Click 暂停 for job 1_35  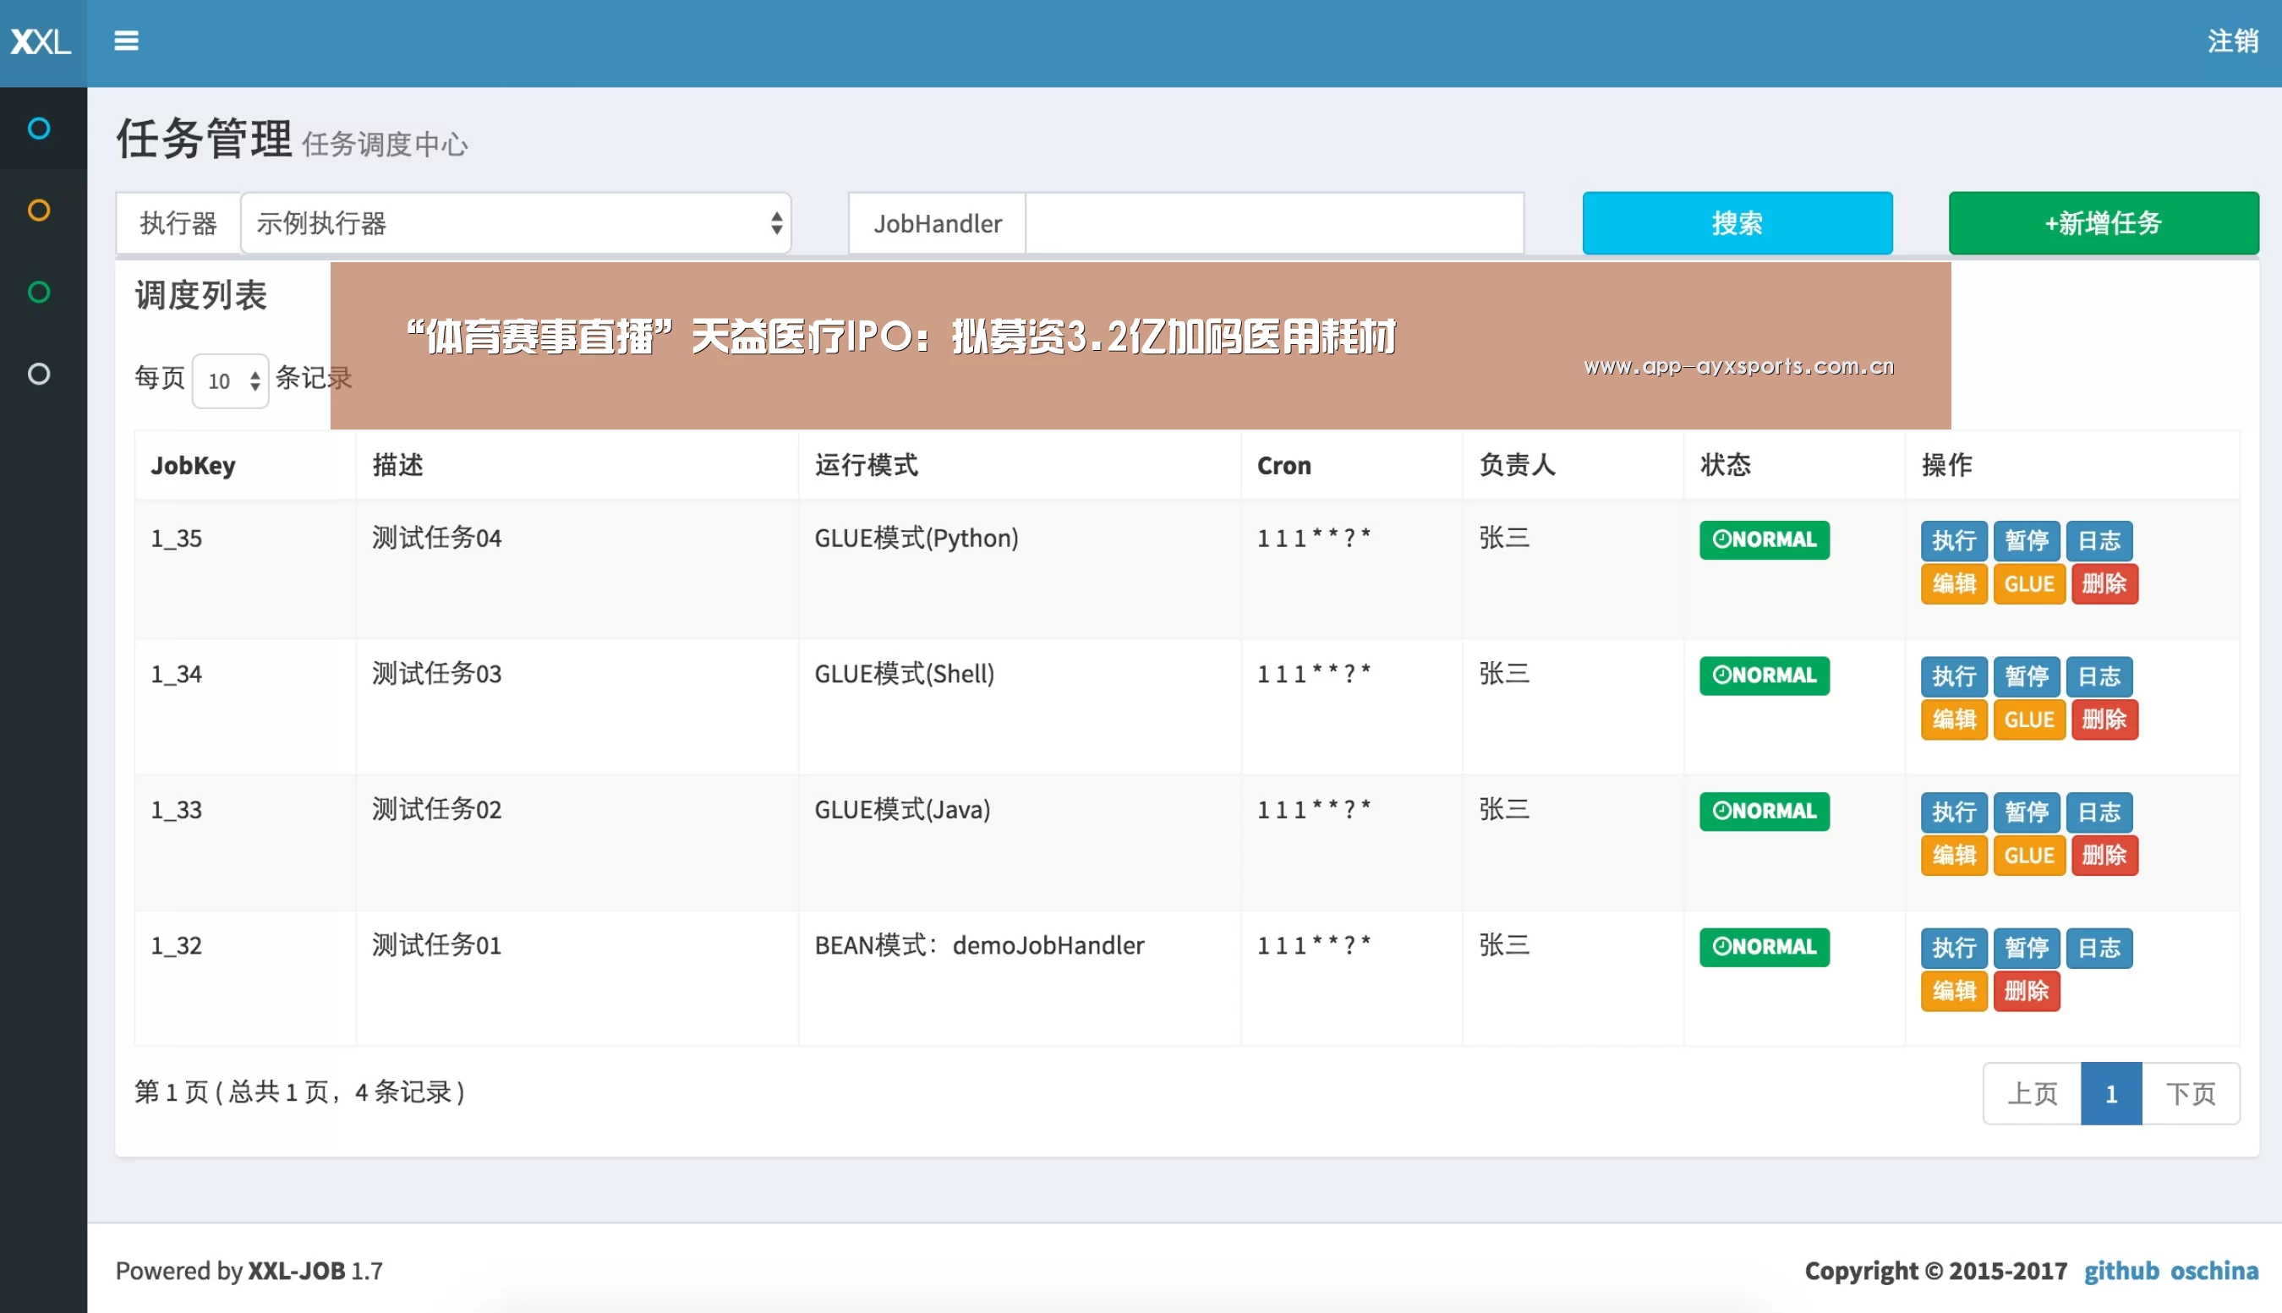pyautogui.click(x=2027, y=540)
